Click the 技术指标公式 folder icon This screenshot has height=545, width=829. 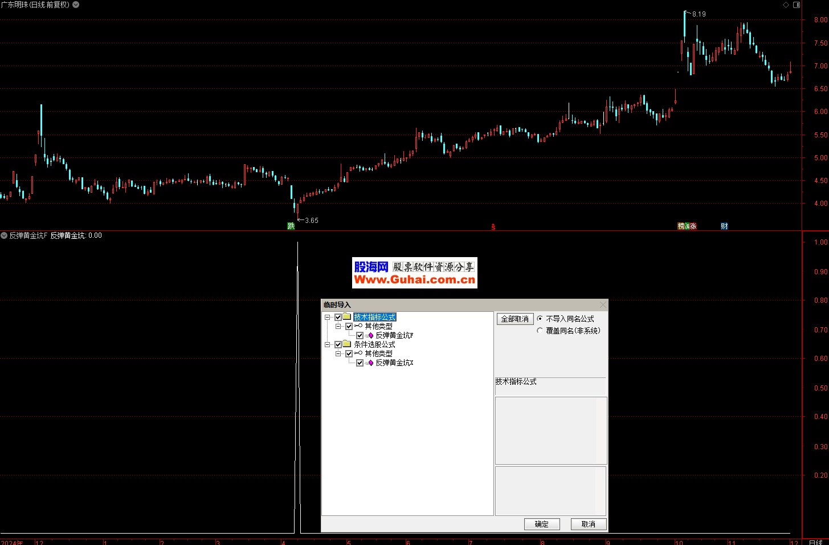click(347, 317)
